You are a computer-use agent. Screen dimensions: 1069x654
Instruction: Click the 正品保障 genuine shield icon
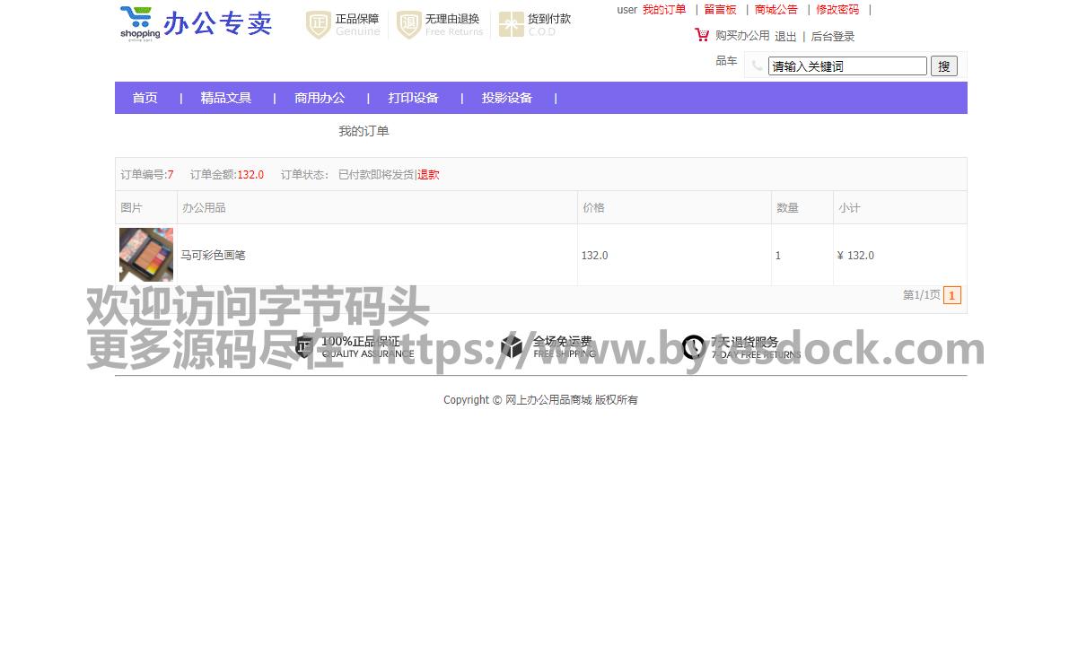click(x=318, y=25)
